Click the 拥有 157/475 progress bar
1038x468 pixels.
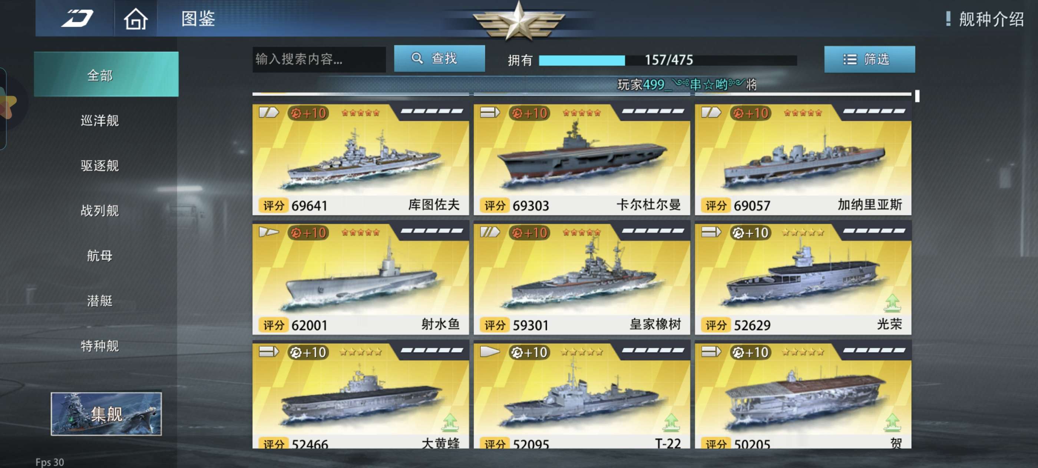pos(668,60)
